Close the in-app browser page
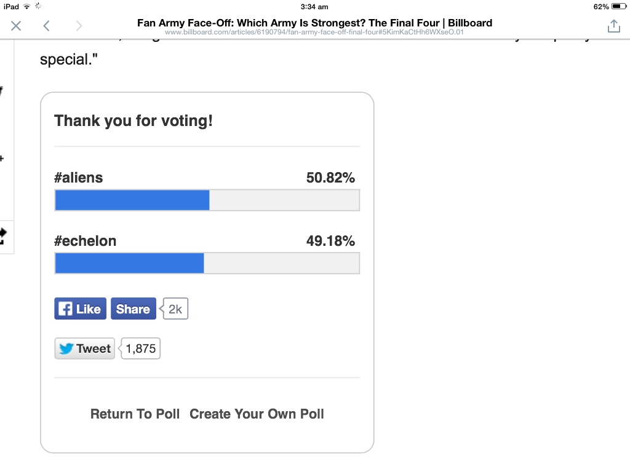This screenshot has height=472, width=630. pyautogui.click(x=16, y=25)
